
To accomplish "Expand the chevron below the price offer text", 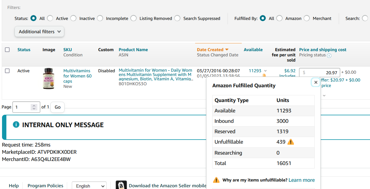I will pos(324,95).
